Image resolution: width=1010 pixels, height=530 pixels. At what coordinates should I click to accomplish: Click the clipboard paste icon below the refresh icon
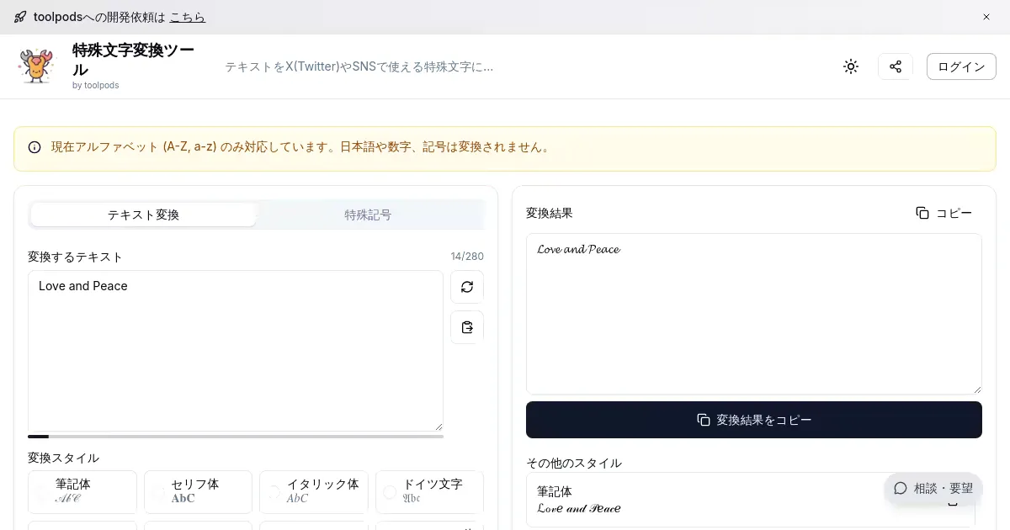466,327
